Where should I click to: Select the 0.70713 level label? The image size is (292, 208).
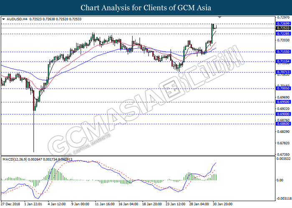[x=283, y=72]
